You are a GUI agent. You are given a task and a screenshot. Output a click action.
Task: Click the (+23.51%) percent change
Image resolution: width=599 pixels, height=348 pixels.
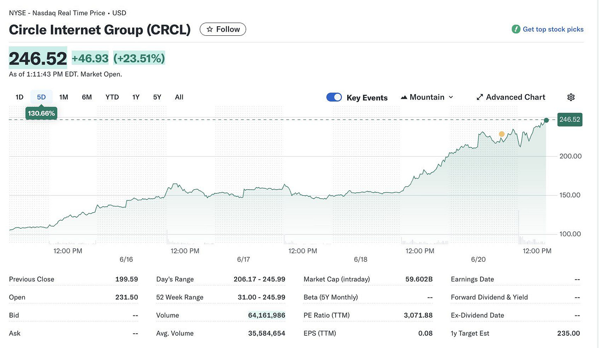(x=139, y=58)
